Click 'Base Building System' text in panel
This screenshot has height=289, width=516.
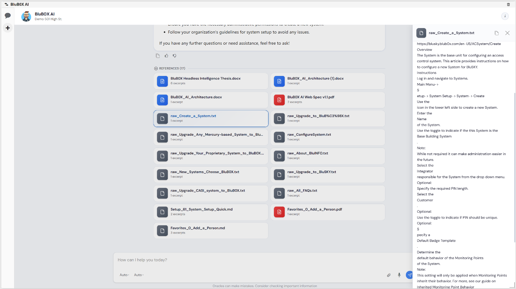point(434,136)
